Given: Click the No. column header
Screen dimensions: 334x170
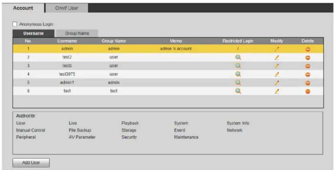Looking at the screenshot, I should pyautogui.click(x=28, y=41).
